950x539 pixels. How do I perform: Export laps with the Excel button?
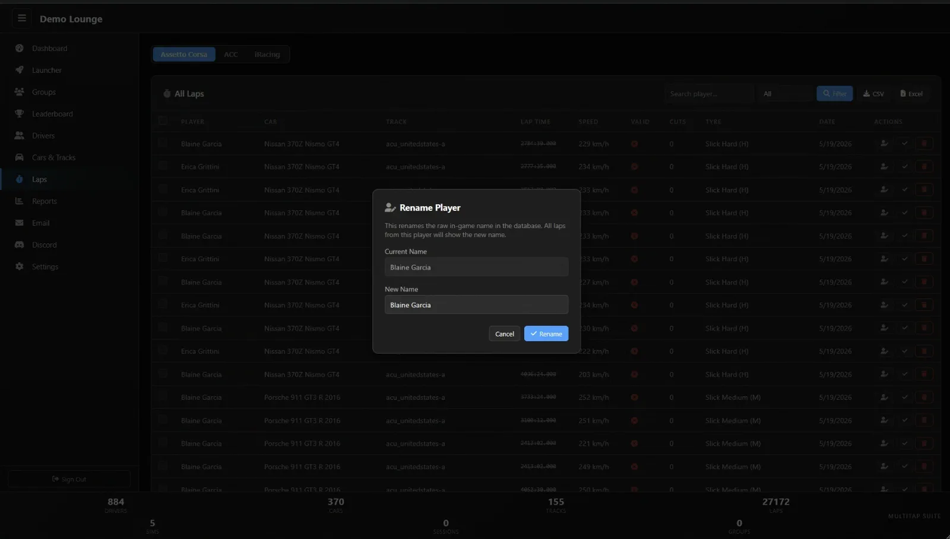[x=911, y=94]
